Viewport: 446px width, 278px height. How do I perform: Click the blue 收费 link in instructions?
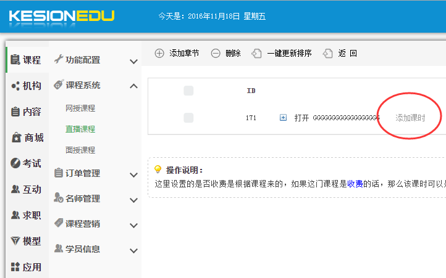[x=355, y=184]
